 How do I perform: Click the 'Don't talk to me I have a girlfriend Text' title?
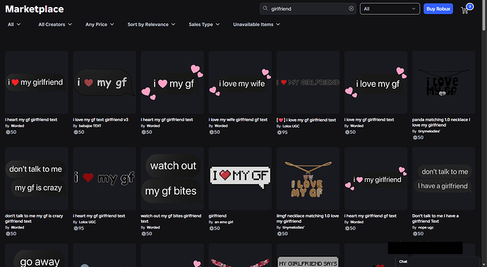pos(435,218)
